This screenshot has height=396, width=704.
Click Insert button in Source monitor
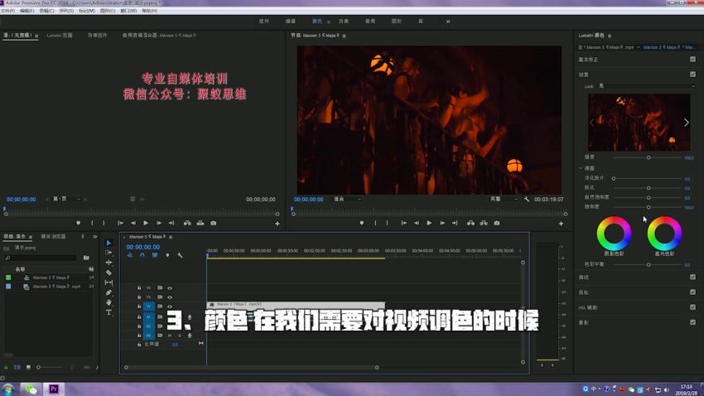click(187, 223)
